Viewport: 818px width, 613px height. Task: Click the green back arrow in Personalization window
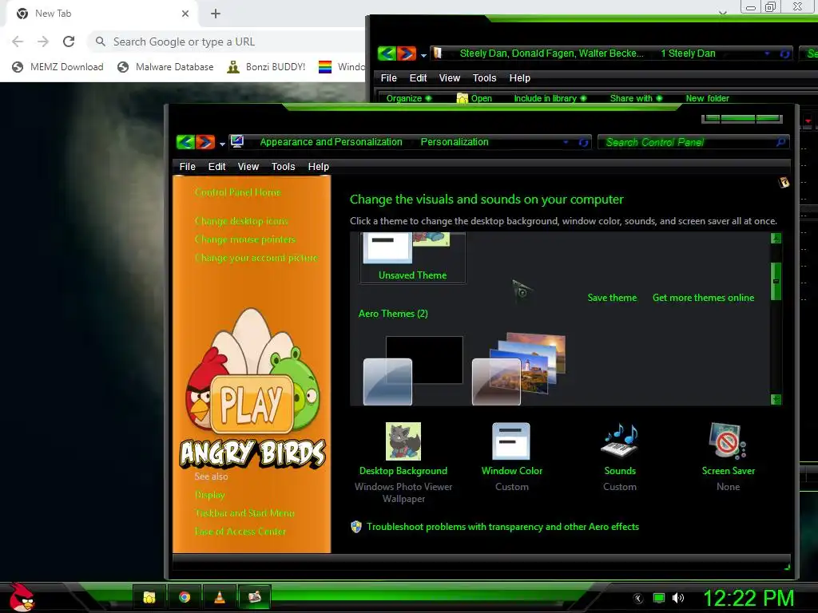(185, 142)
